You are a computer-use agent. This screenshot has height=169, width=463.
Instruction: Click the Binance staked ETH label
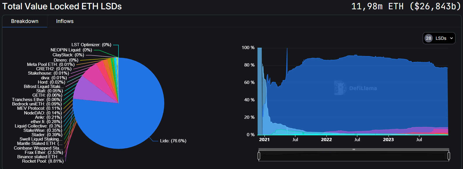(x=40, y=157)
